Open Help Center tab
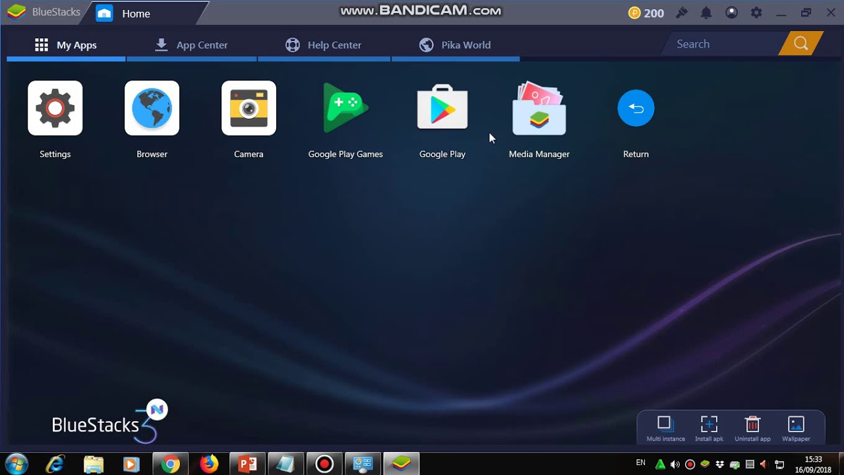Viewport: 844px width, 475px height. tap(324, 45)
